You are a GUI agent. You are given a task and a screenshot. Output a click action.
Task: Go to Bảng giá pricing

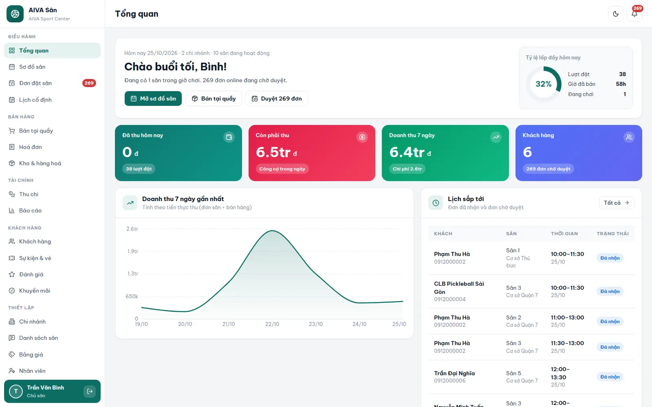pos(52,354)
